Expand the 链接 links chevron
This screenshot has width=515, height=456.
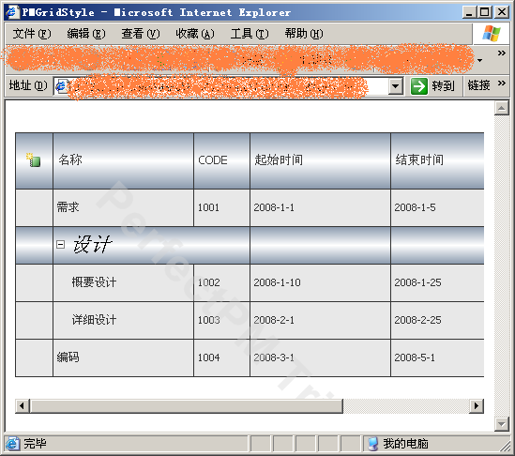502,84
